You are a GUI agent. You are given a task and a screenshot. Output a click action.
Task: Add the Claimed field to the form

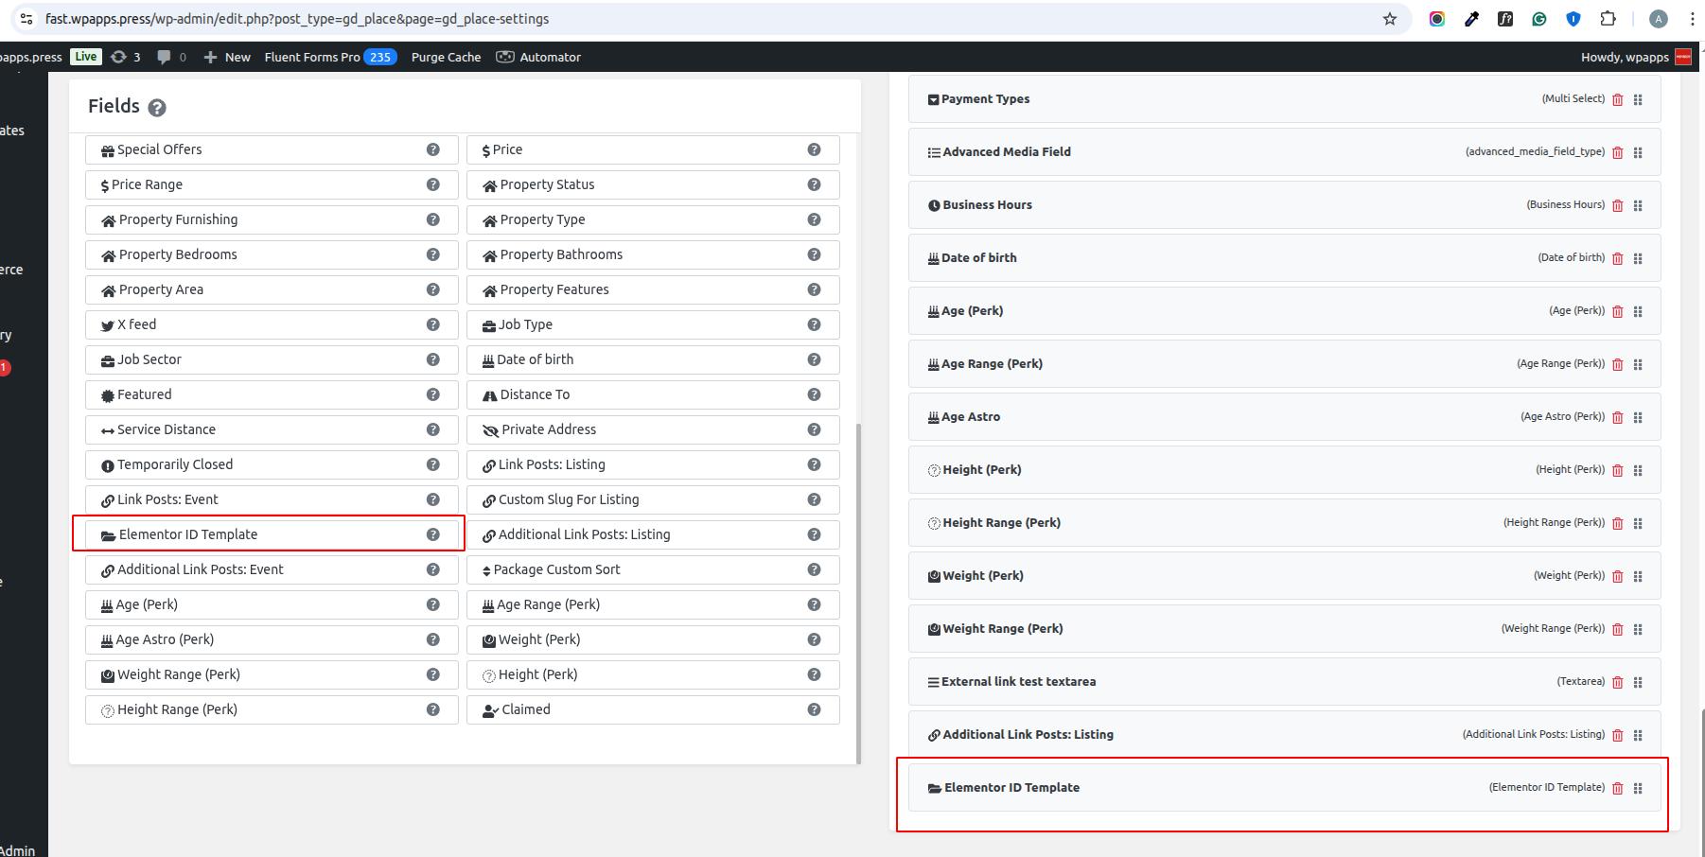[526, 709]
